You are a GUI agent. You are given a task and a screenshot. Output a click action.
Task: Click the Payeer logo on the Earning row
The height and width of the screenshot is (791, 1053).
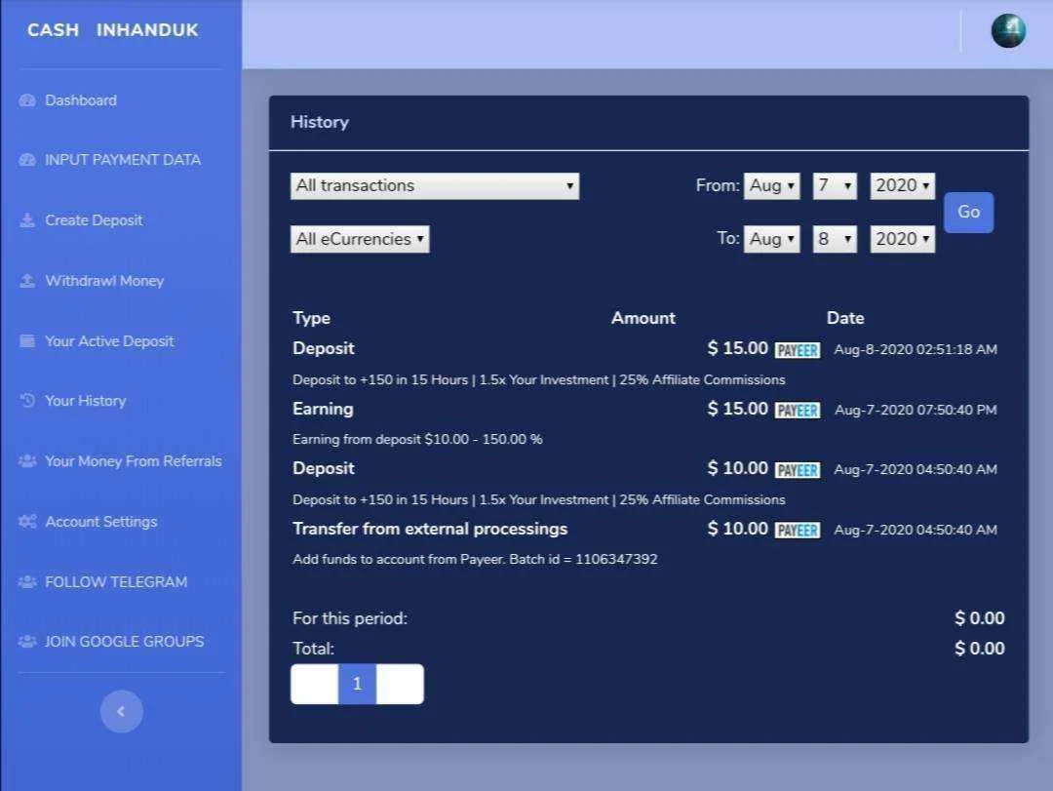[x=798, y=410]
